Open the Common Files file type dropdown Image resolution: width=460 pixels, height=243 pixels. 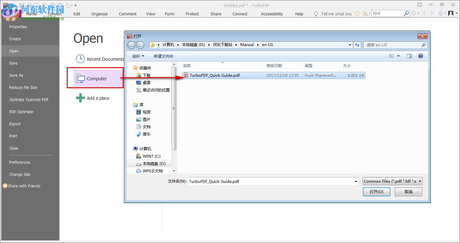pyautogui.click(x=392, y=181)
